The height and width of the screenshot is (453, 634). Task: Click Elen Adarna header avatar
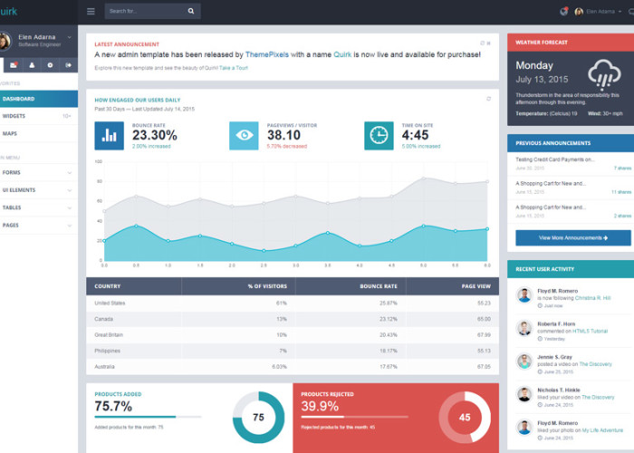(579, 11)
